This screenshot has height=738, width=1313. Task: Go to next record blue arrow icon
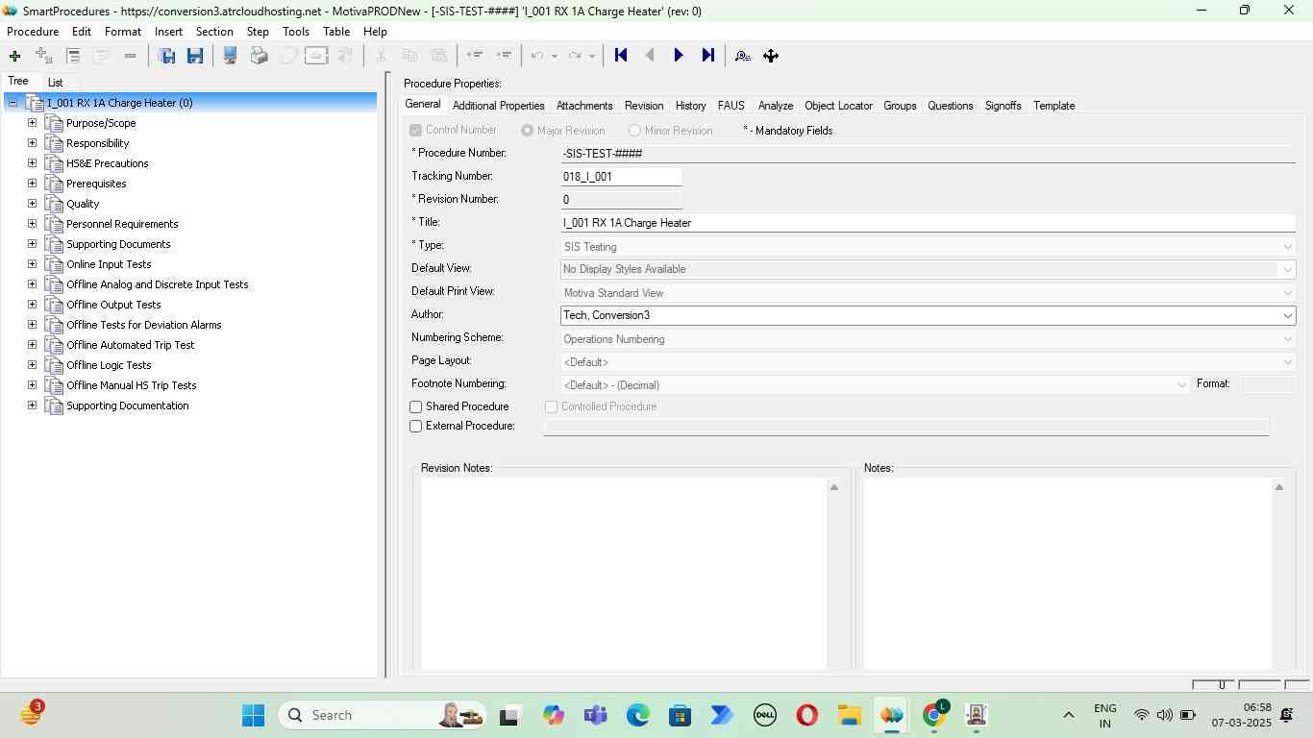point(679,56)
